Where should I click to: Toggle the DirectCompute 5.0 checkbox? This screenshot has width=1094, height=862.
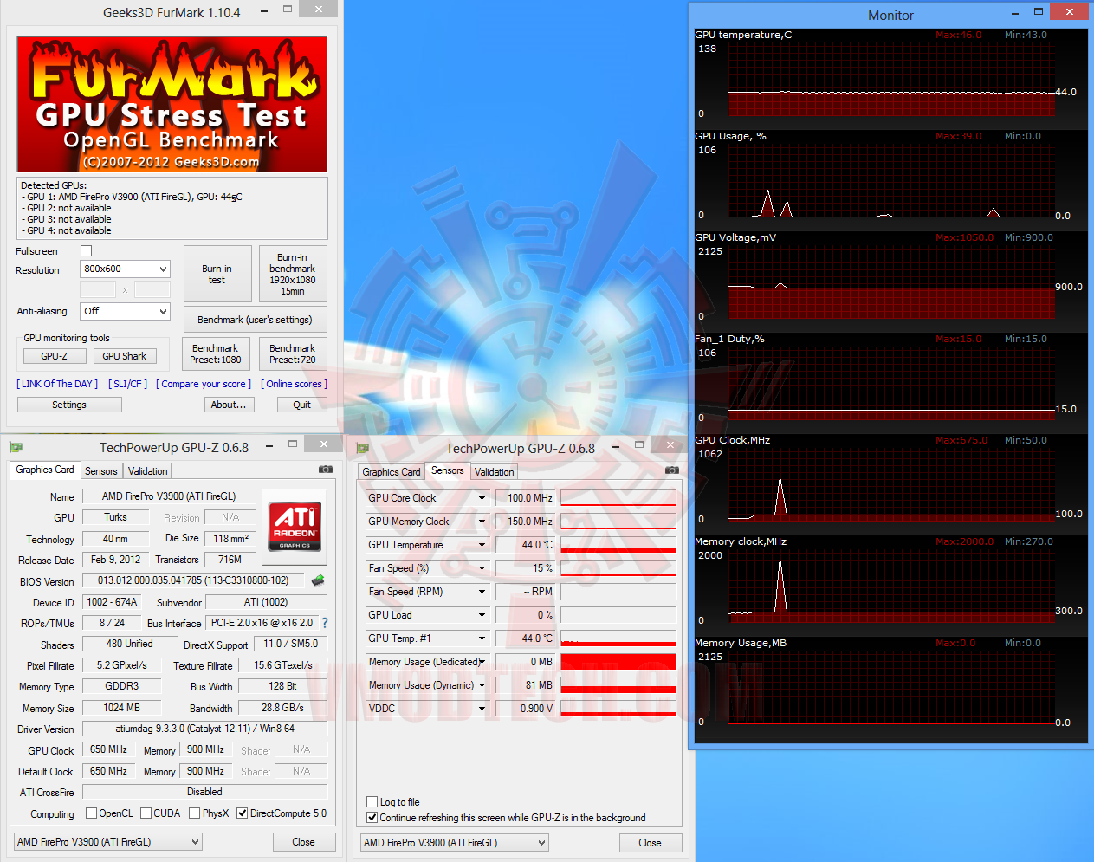coord(243,813)
